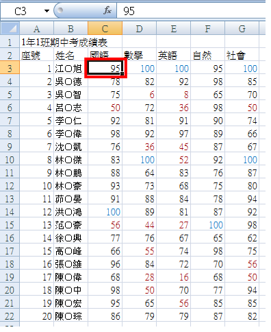
Task: Click title cell 1年1班期中考成績表
Action: (x=64, y=43)
